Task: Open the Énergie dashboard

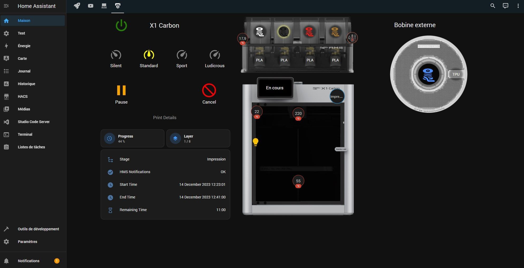Action: 33,46
